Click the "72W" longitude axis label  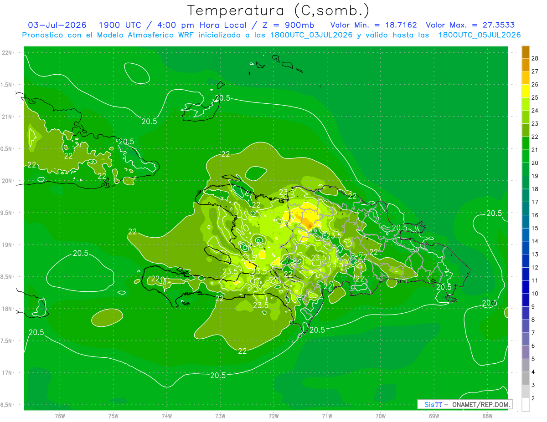(x=273, y=416)
